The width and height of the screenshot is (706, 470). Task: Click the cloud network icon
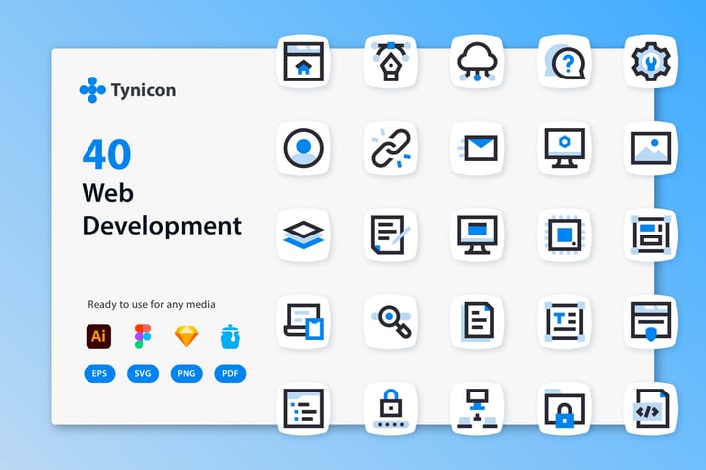pyautogui.click(x=477, y=62)
